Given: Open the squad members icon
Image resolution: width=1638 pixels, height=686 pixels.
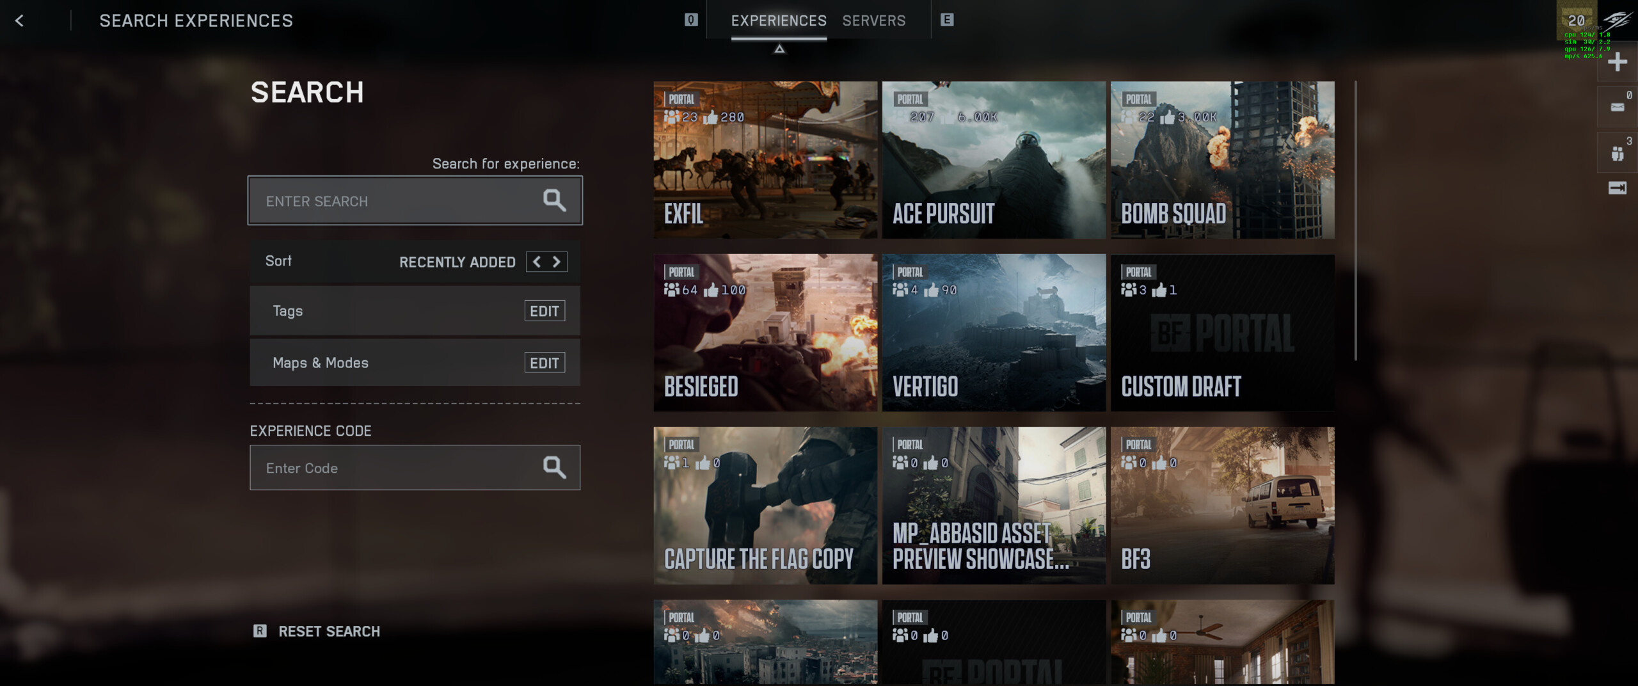Looking at the screenshot, I should (1617, 154).
